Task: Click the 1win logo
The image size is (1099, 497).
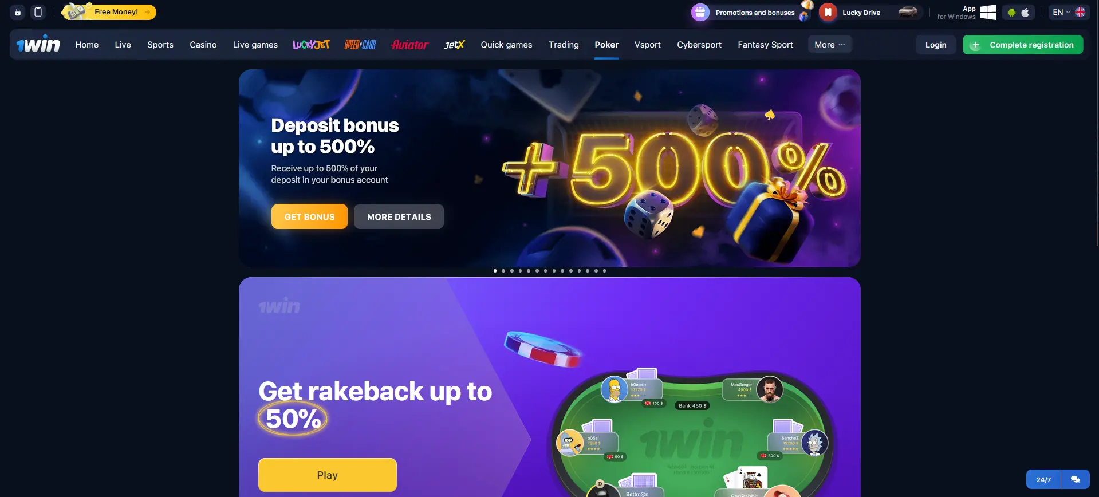Action: coord(38,44)
